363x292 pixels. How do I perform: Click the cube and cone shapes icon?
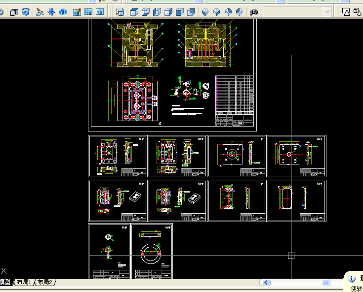(x=358, y=12)
